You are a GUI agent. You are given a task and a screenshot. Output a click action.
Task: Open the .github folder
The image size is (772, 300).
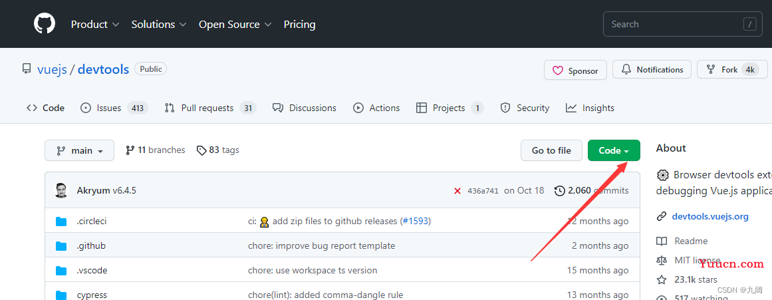pos(91,245)
